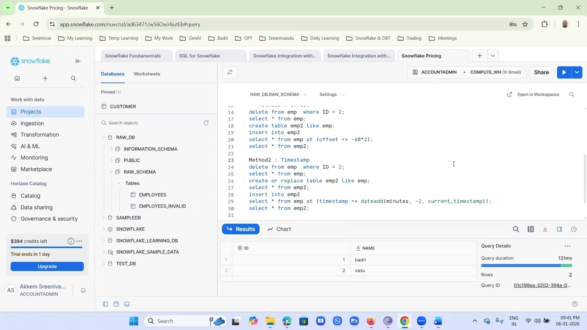Image resolution: width=587 pixels, height=330 pixels.
Task: Collapse the RAW_SCHEMA tree node
Action: (x=111, y=172)
